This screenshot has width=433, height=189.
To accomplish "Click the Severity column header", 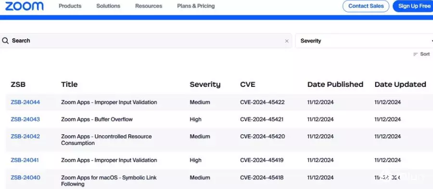I will coord(205,84).
